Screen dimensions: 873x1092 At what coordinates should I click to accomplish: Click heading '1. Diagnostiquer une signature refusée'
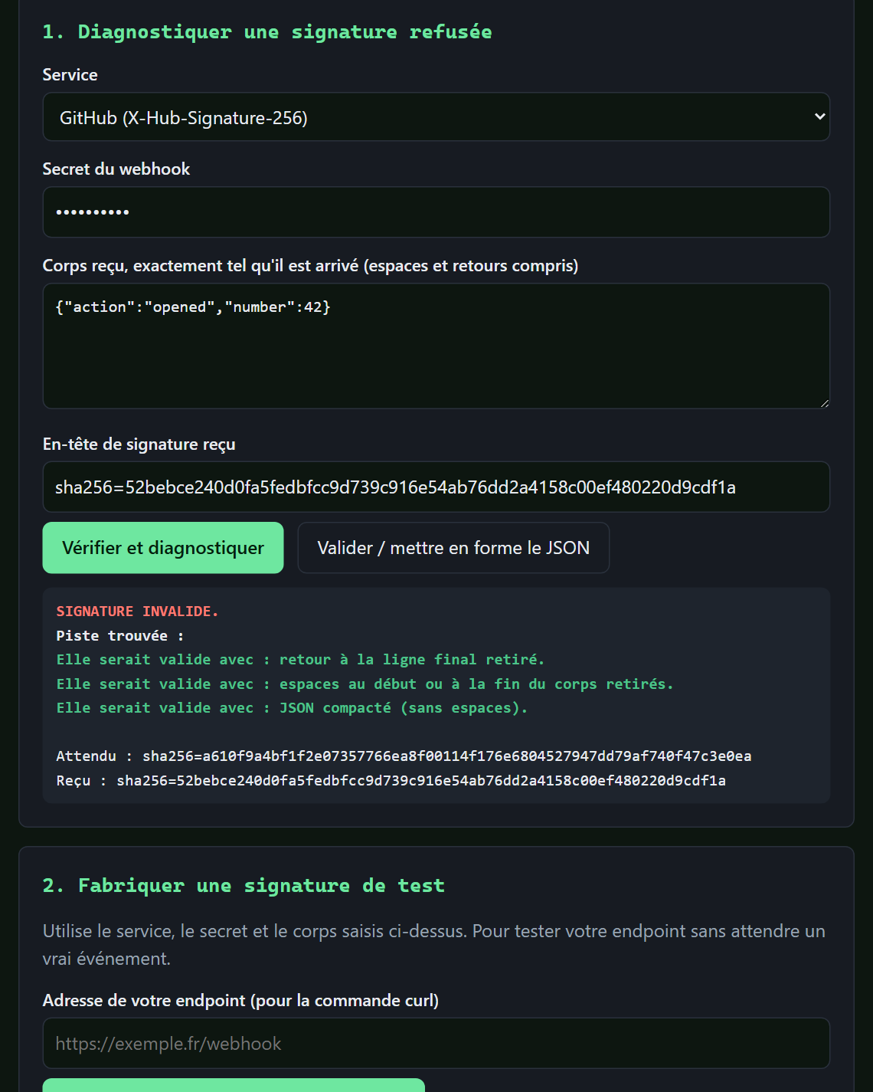coord(267,32)
